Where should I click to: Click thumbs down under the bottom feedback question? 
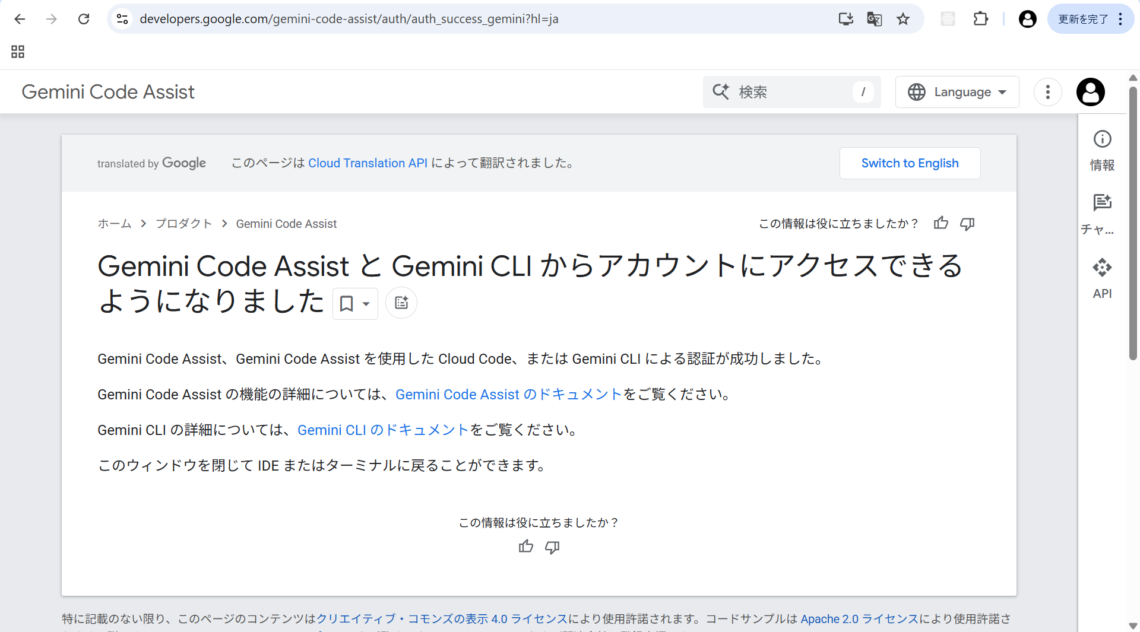[552, 547]
